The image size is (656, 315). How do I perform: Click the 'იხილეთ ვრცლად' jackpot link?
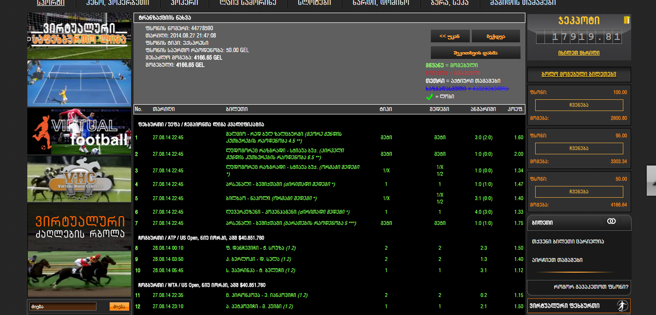click(579, 53)
